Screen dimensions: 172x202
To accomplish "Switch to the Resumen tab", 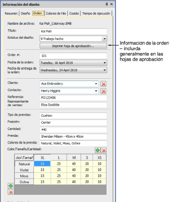I will click(x=11, y=13).
